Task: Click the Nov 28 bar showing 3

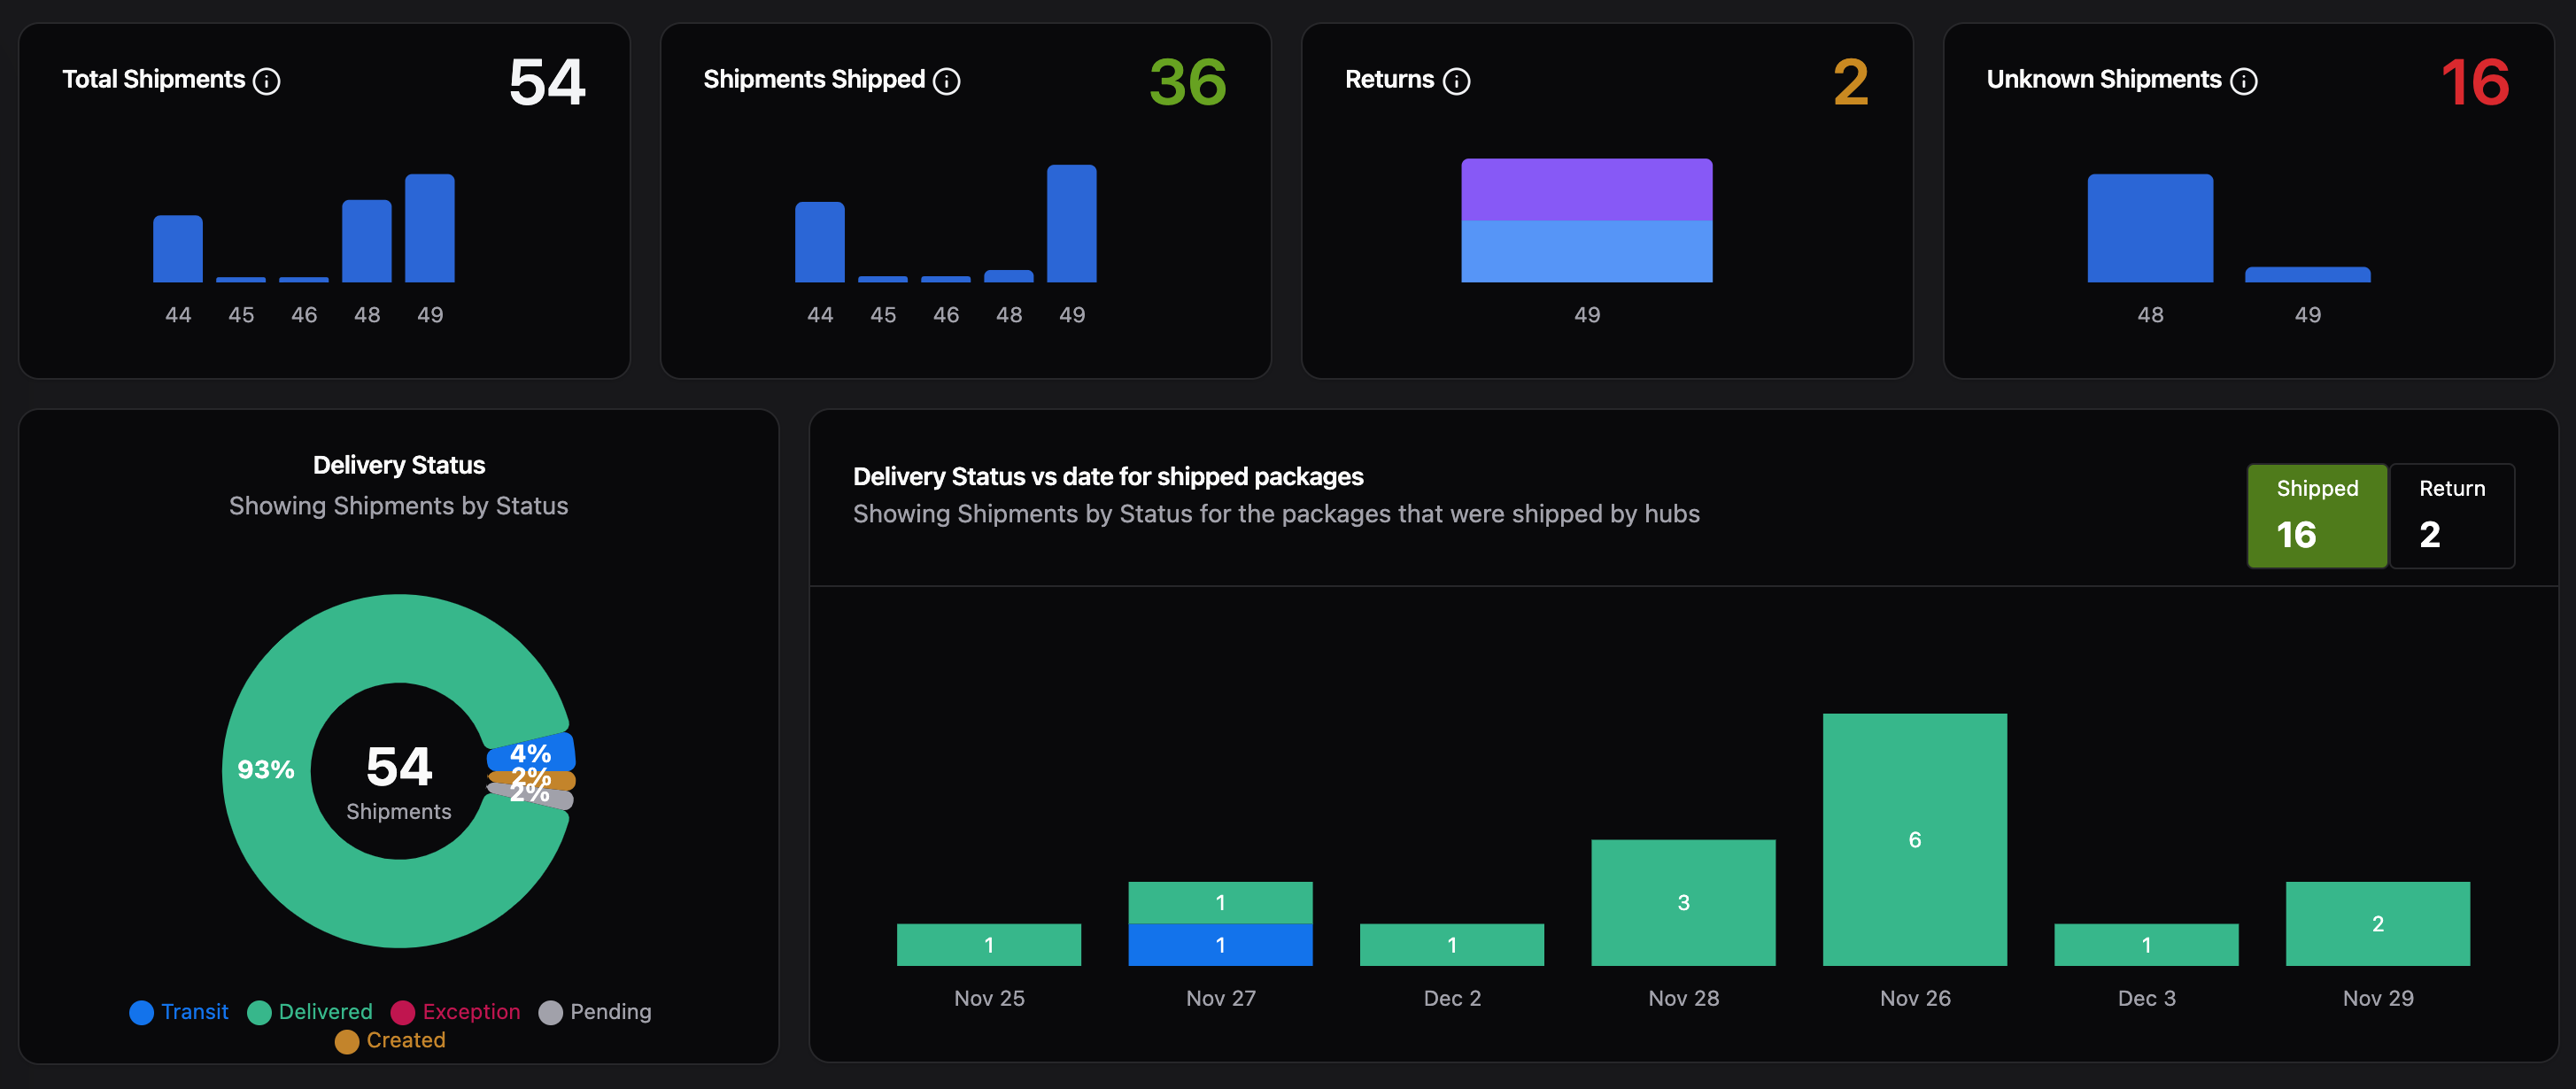Action: point(1683,902)
